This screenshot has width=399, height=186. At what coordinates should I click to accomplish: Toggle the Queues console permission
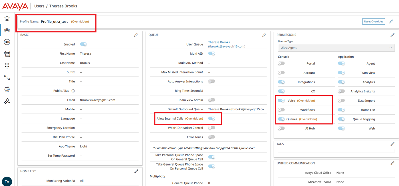coord(281,119)
